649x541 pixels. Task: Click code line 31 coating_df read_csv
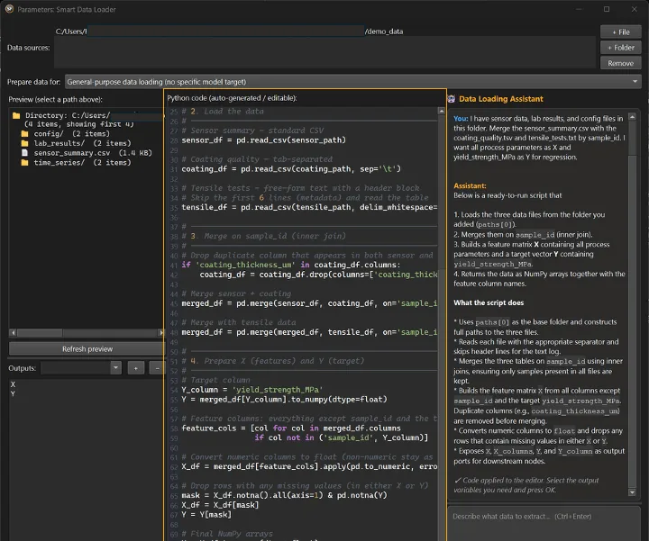[x=291, y=168]
